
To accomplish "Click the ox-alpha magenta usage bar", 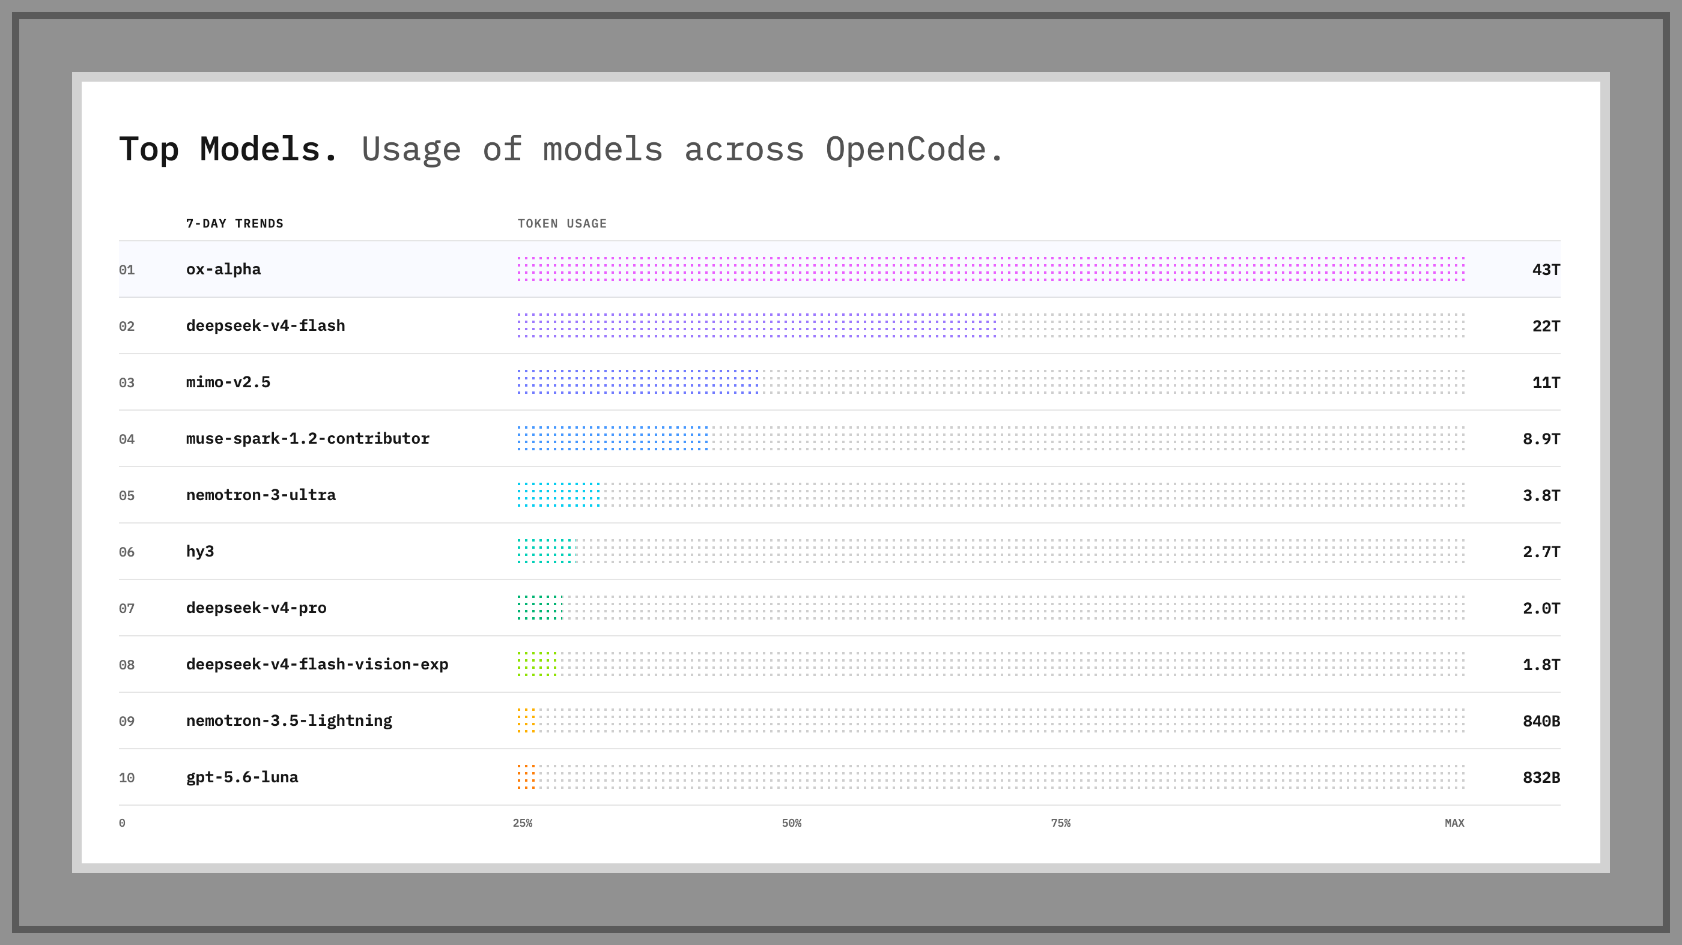I will click(991, 269).
